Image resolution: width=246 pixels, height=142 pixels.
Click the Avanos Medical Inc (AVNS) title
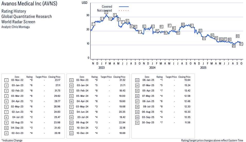pos(29,4)
